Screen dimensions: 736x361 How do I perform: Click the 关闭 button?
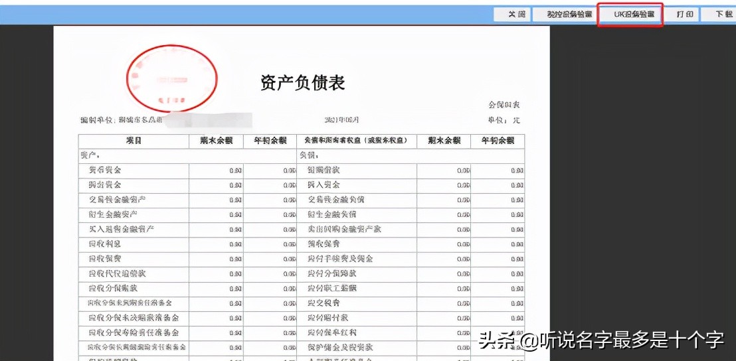tap(512, 14)
